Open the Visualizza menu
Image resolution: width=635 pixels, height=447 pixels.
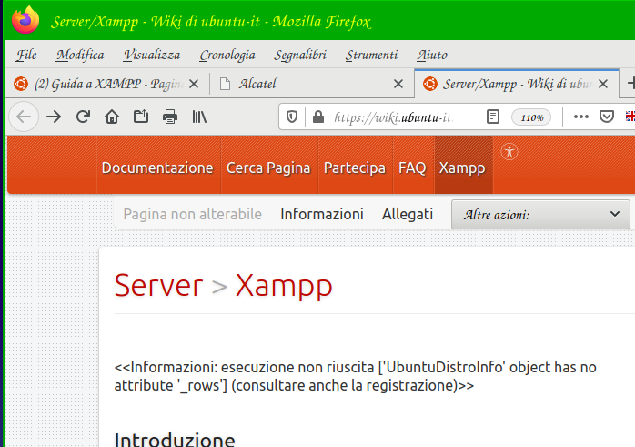(x=152, y=55)
